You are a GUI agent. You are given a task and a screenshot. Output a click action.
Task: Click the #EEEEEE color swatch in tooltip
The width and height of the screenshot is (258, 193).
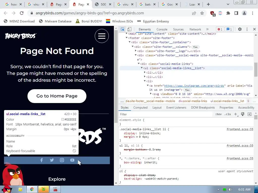[62, 119]
